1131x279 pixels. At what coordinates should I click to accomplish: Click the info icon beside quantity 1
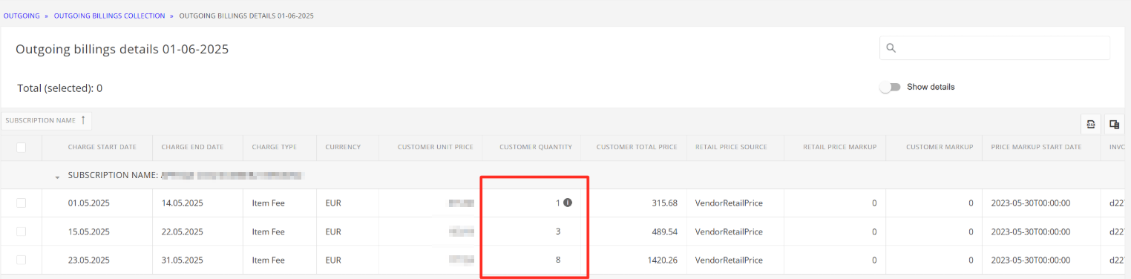[x=568, y=203]
